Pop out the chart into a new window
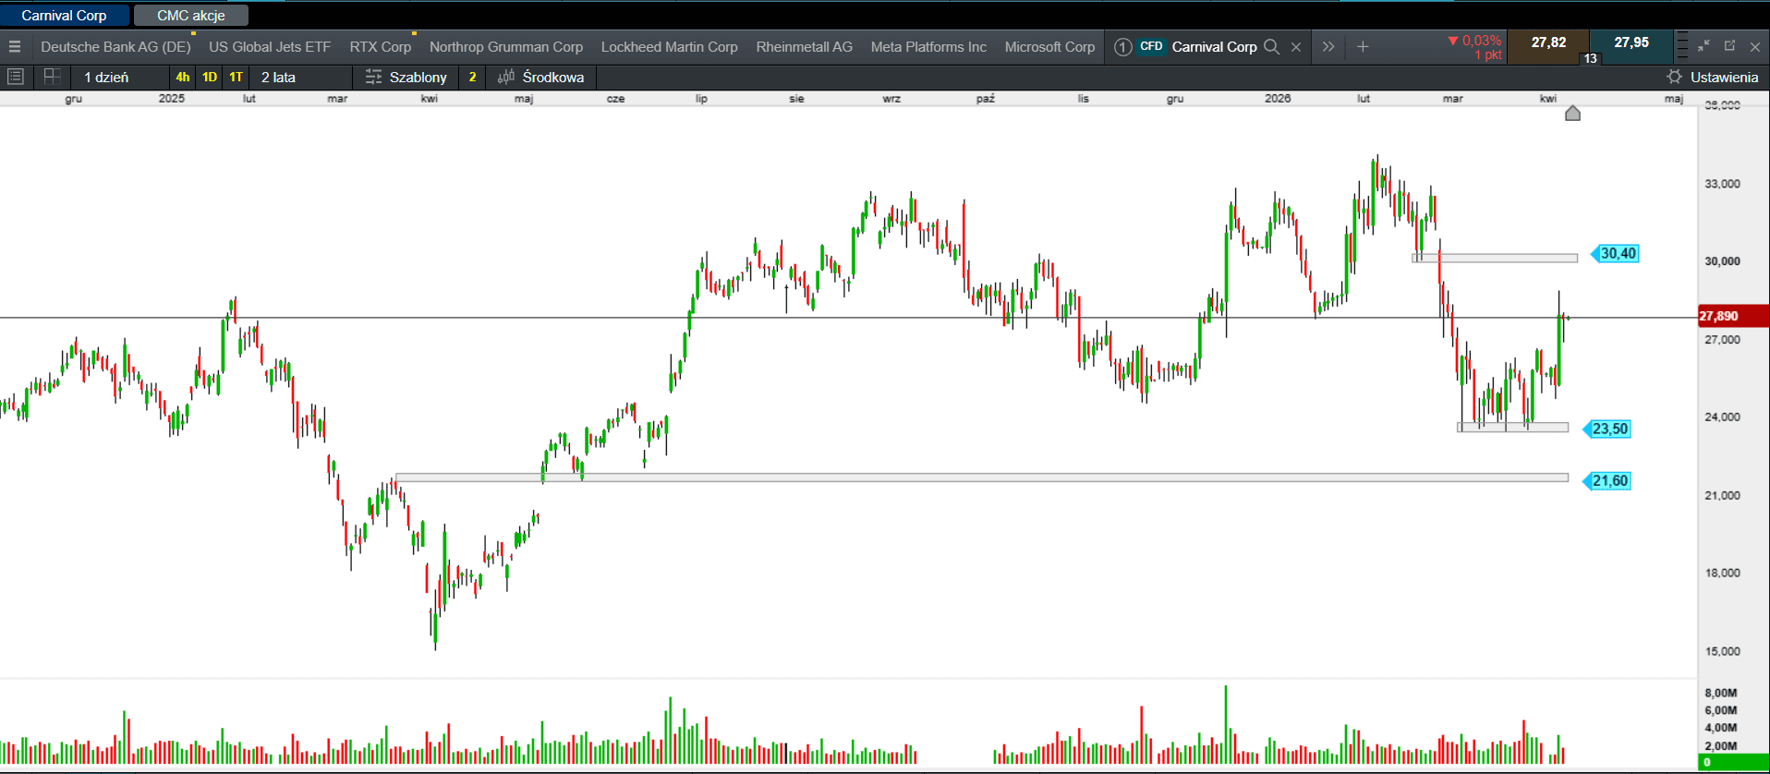Image resolution: width=1770 pixels, height=774 pixels. (x=1729, y=45)
